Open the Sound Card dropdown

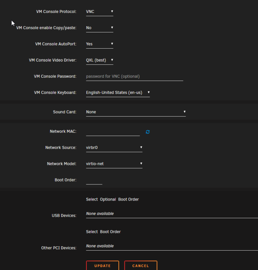pos(136,112)
